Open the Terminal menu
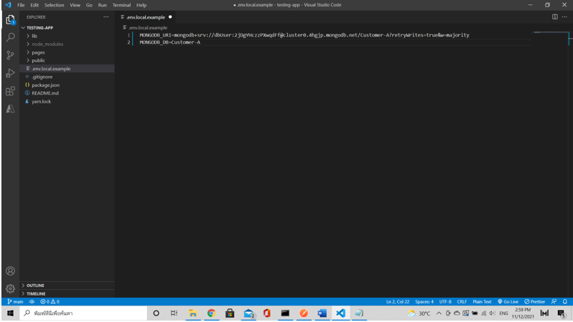Screen dimensions: 573x322 [121, 5]
